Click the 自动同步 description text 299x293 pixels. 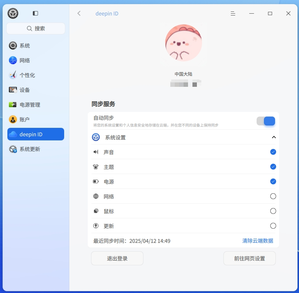pyautogui.click(x=156, y=125)
